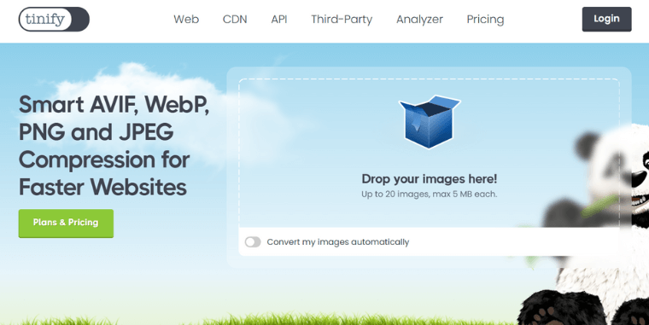
Task: Enable Convert my images automatically toggle
Action: tap(253, 242)
